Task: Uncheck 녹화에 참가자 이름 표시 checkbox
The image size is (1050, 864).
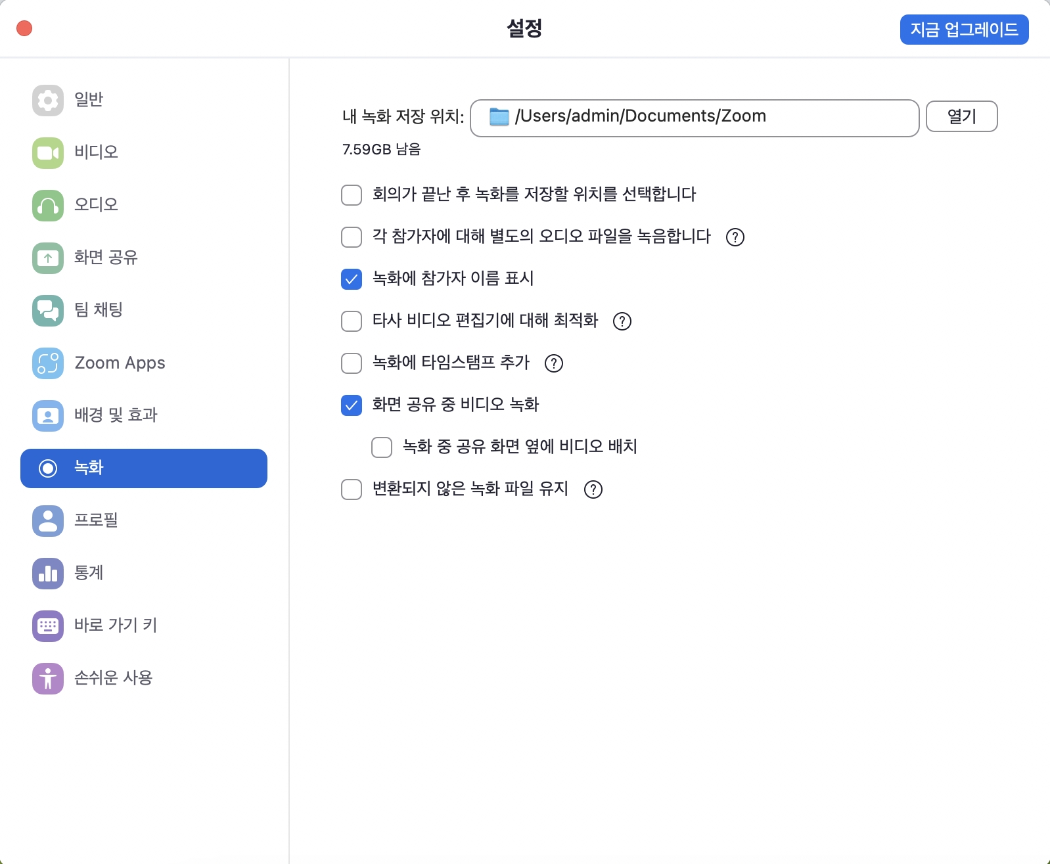Action: tap(352, 279)
